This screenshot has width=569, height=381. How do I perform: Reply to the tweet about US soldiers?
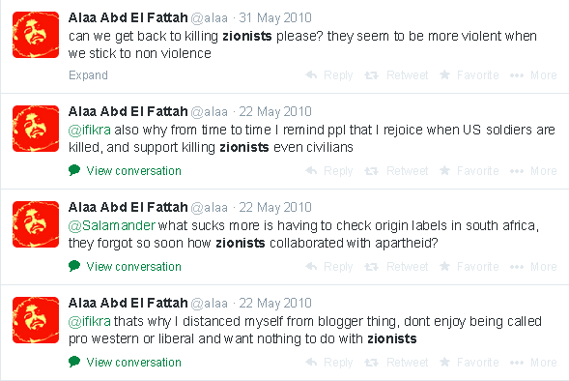coord(329,171)
